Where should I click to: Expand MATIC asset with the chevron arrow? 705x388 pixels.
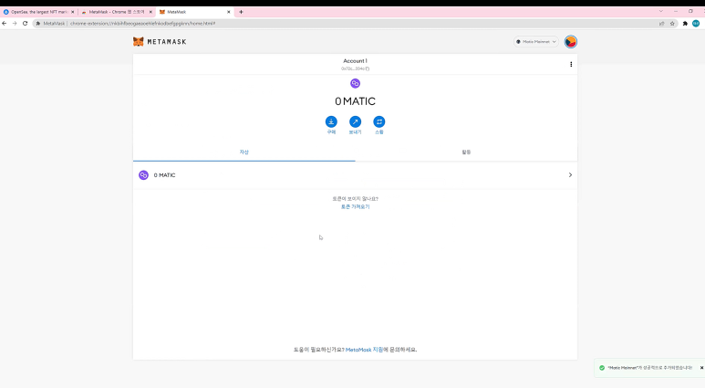click(x=570, y=175)
